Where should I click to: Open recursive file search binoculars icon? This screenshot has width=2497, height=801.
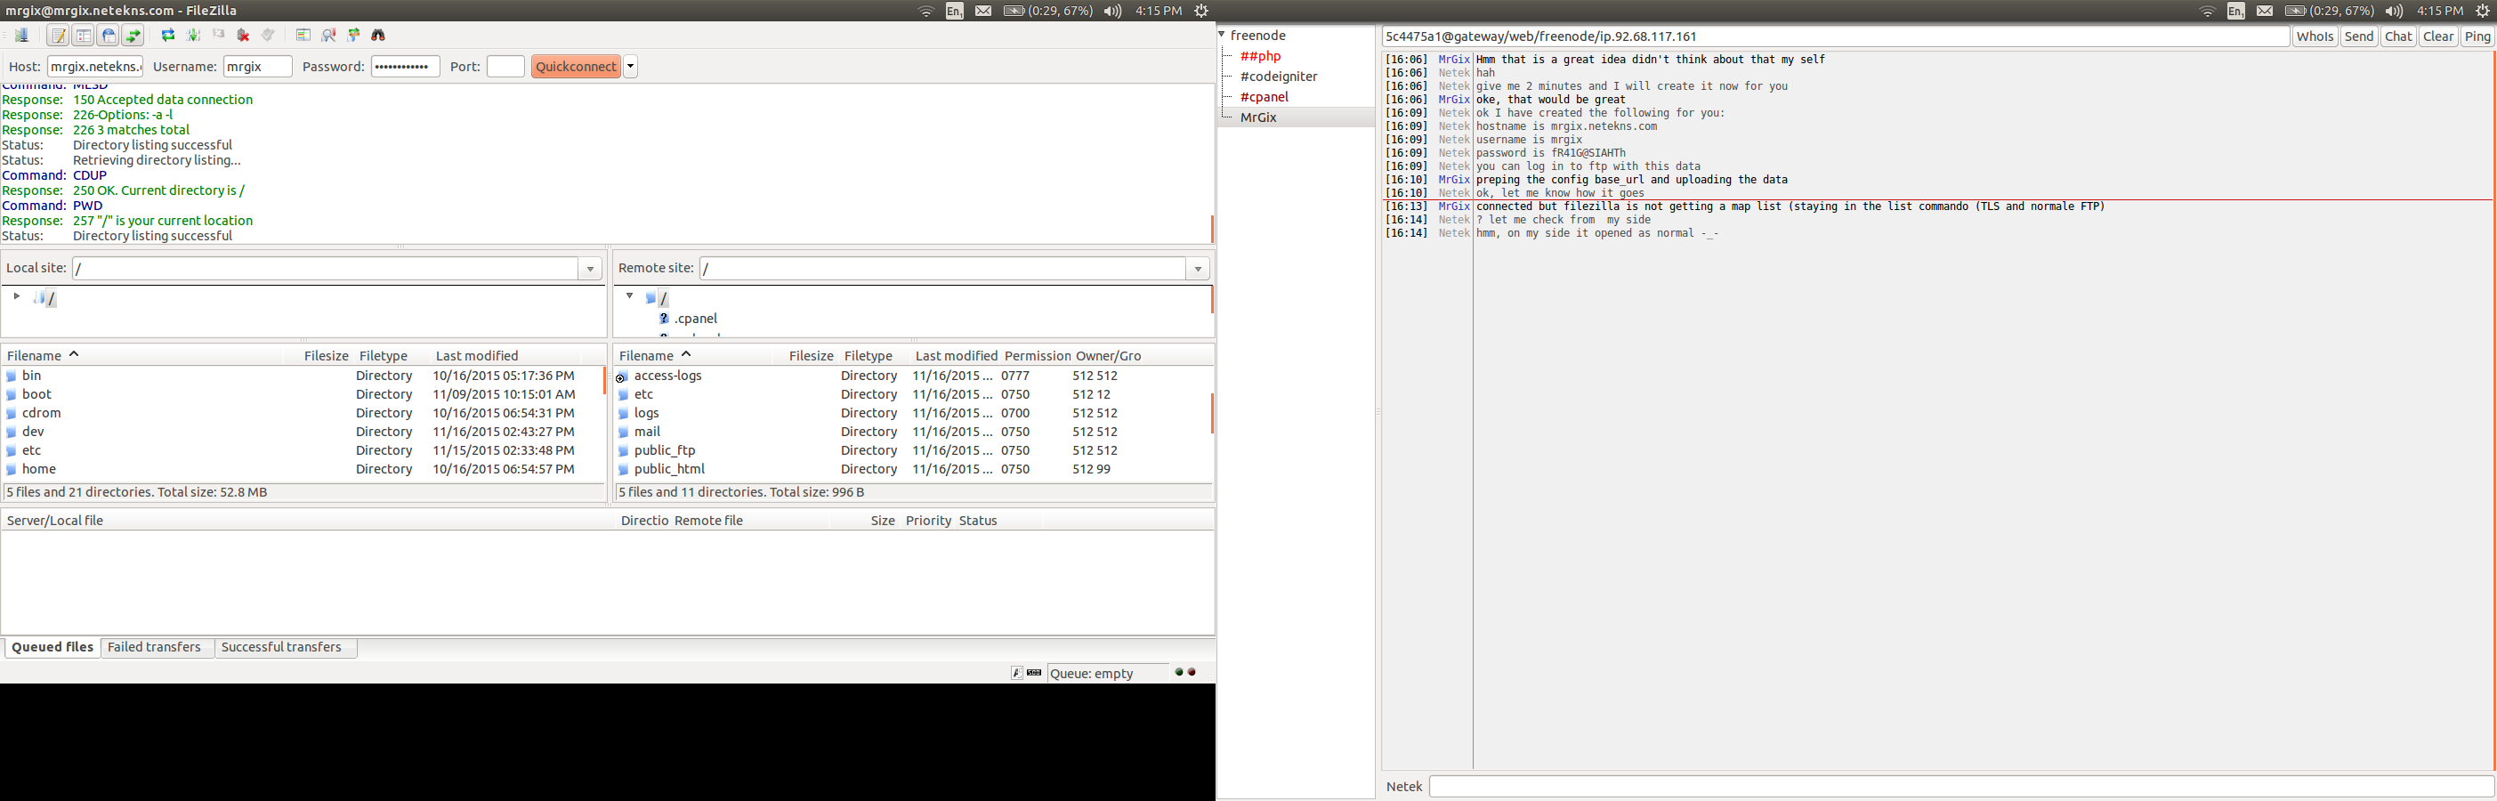(379, 36)
